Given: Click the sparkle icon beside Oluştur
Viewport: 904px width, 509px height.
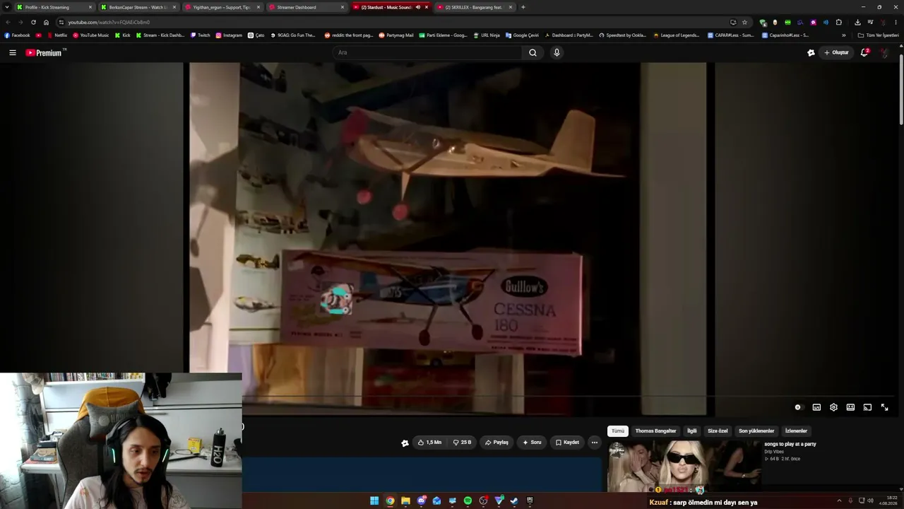Looking at the screenshot, I should pyautogui.click(x=811, y=52).
